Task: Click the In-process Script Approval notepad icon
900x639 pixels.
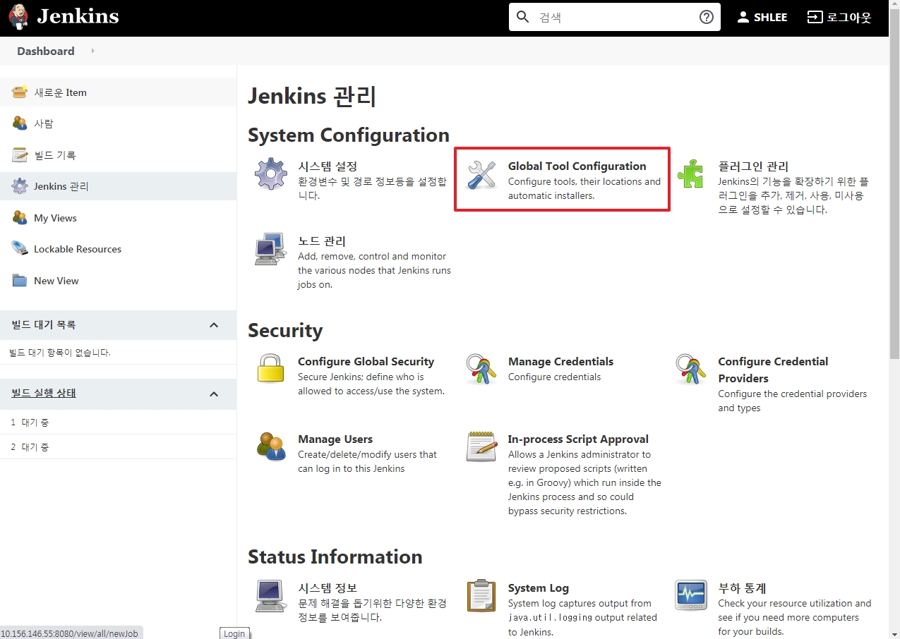Action: (481, 446)
